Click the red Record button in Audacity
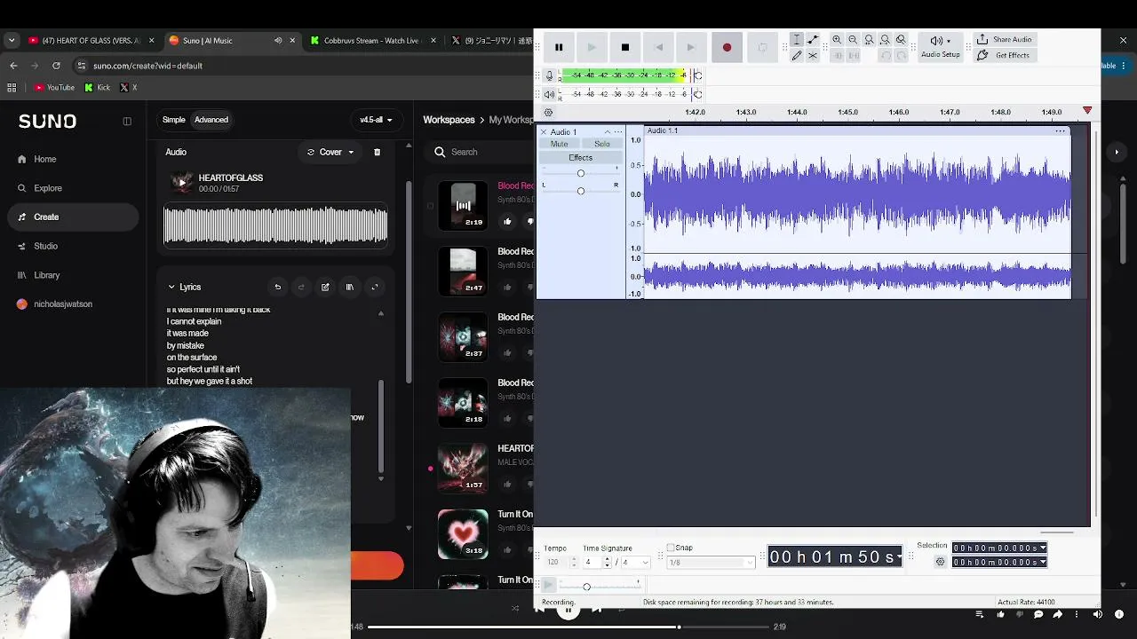1137x639 pixels. 727,47
